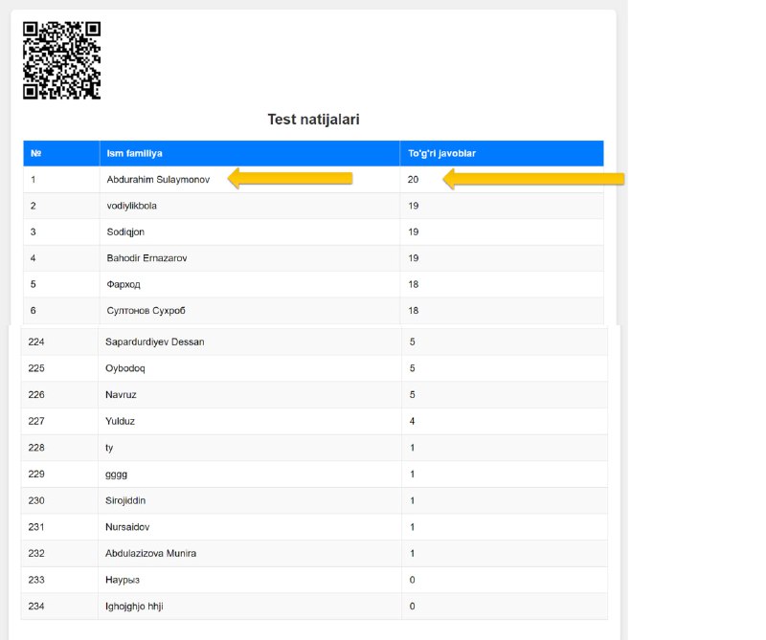Screen dimensions: 766x640
Task: Click the name Фарход in row 5
Action: (124, 285)
